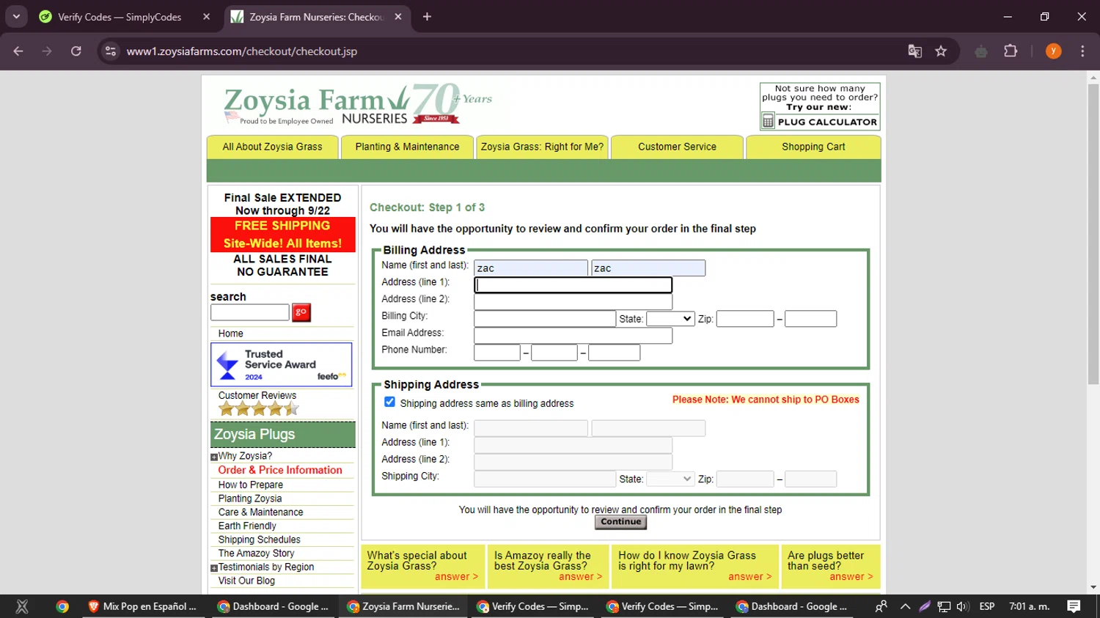Image resolution: width=1100 pixels, height=618 pixels.
Task: Click billing last name field
Action: coord(648,268)
